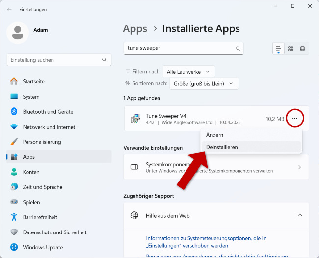Open Systemkomponenten via right chevron
This screenshot has width=319, height=258.
pyautogui.click(x=299, y=167)
